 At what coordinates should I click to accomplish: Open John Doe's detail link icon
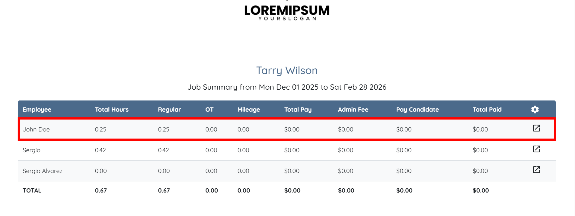[536, 128]
